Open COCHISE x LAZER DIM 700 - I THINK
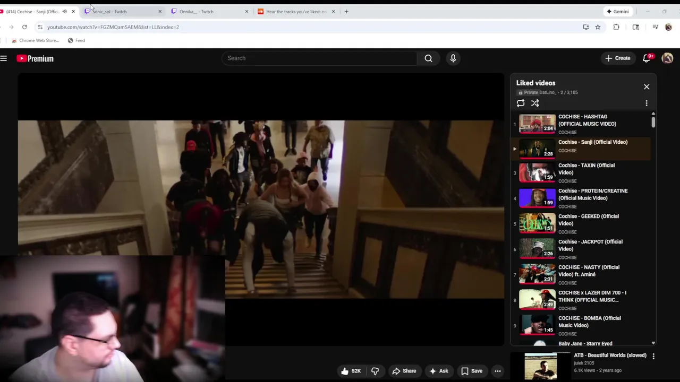This screenshot has width=680, height=382. tap(582, 300)
